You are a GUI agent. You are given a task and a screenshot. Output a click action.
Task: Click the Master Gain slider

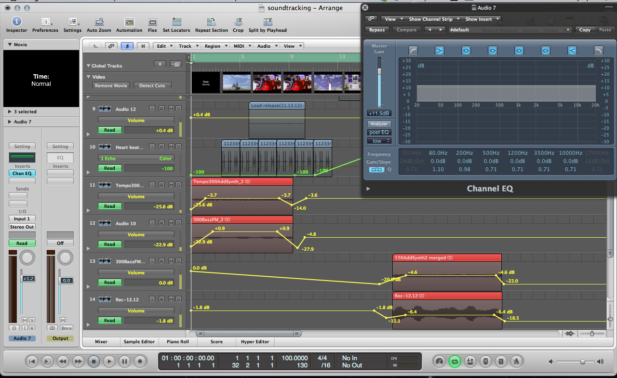379,71
